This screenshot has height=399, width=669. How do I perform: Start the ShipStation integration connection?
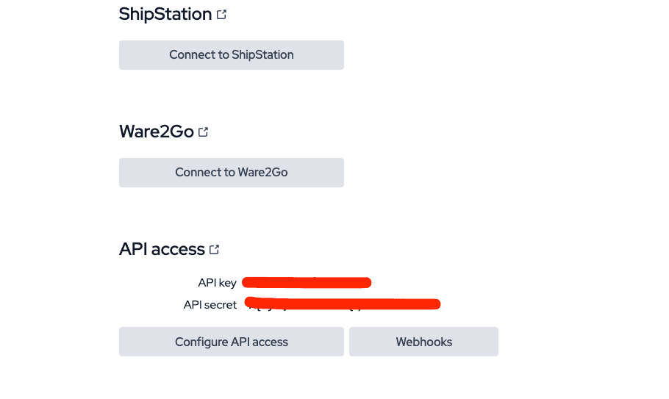click(231, 55)
